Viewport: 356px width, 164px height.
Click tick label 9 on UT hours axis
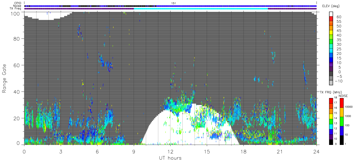134,152
